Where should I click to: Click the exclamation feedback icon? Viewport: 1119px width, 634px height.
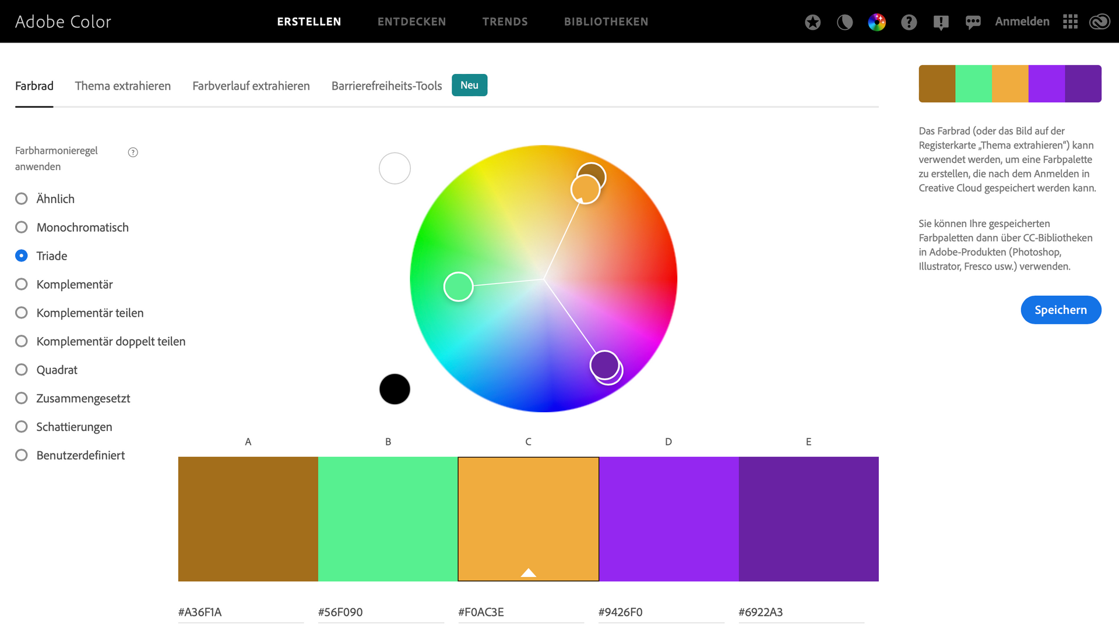point(941,22)
